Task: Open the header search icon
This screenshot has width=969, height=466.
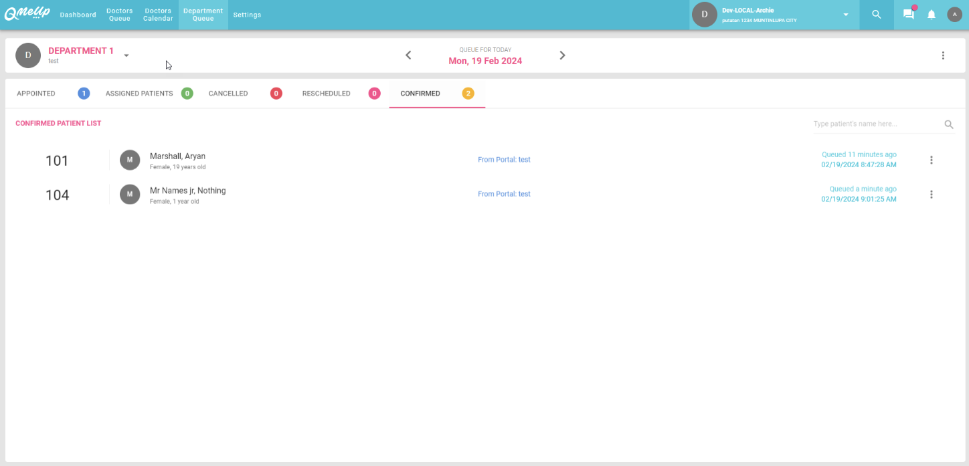Action: [876, 14]
